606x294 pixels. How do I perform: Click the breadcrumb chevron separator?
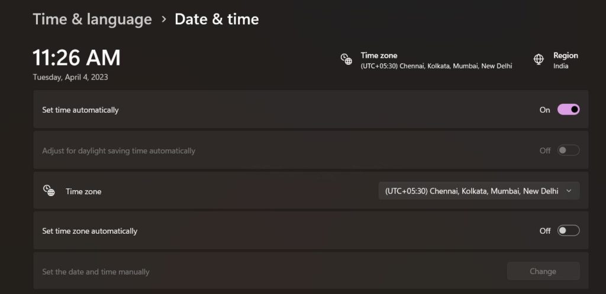(x=164, y=19)
